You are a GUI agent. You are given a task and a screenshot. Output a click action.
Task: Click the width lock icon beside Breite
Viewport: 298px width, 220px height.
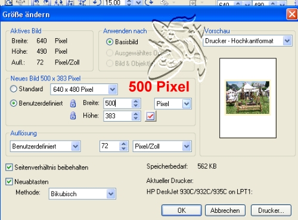coord(73,103)
